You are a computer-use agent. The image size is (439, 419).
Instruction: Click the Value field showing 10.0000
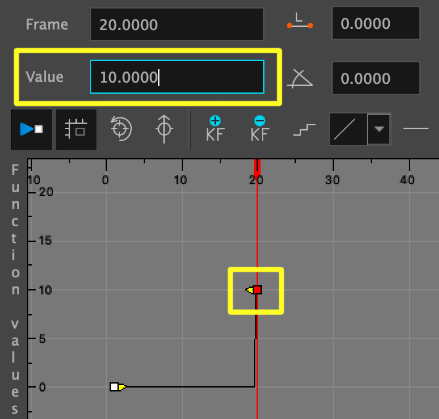177,77
